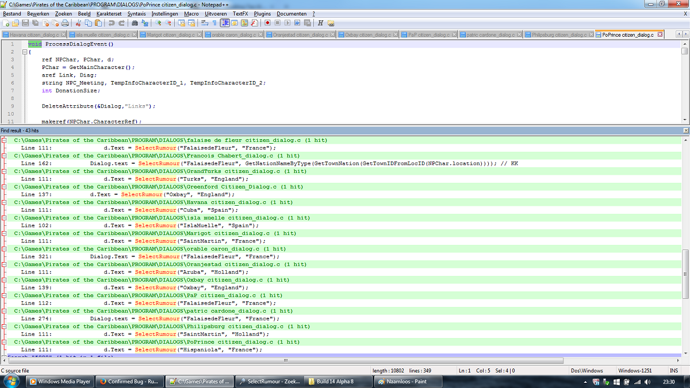Collapse the Oranjestad citizen_dialog.c result group
690x388 pixels.
pos(3,264)
